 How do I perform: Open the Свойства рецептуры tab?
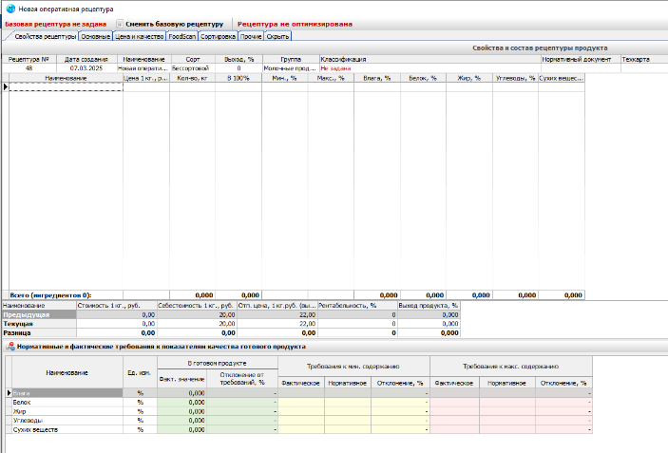click(44, 36)
